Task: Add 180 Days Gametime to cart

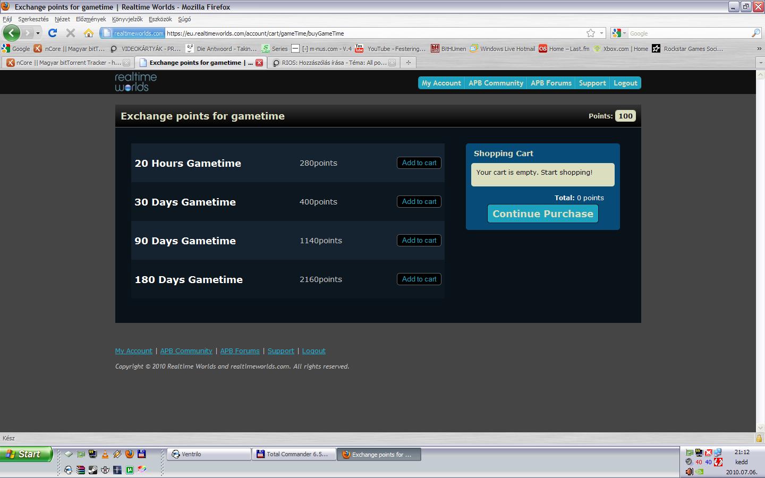Action: click(419, 279)
